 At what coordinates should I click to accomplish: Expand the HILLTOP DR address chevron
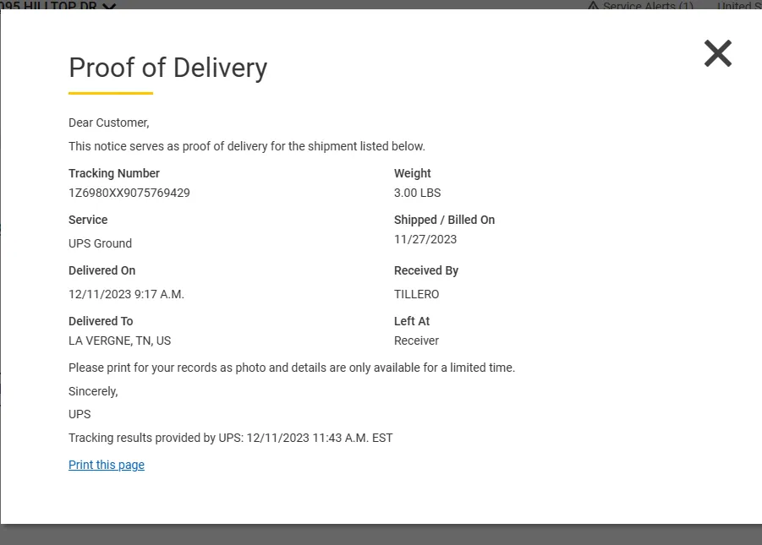tap(108, 5)
